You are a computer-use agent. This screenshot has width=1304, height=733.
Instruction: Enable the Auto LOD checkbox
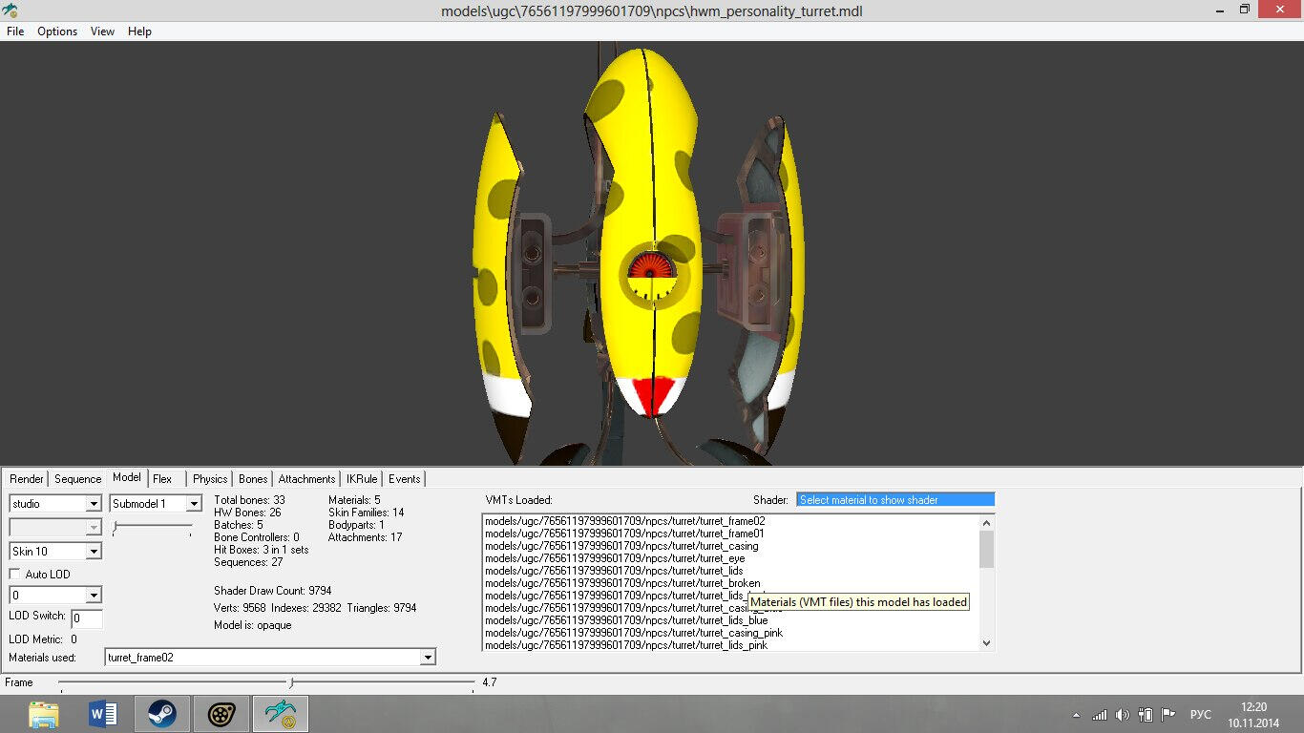(15, 575)
